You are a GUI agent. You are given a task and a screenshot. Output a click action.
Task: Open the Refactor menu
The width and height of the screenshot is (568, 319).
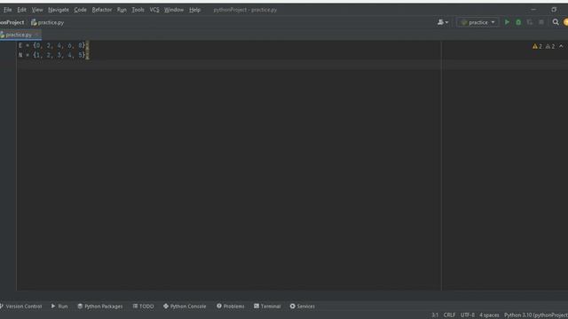click(x=102, y=10)
